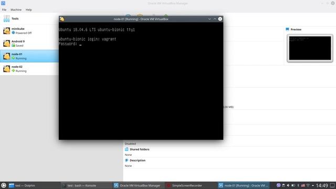The image size is (336, 189).
Task: Click the Android 9 OS icon
Action: (x=7, y=44)
